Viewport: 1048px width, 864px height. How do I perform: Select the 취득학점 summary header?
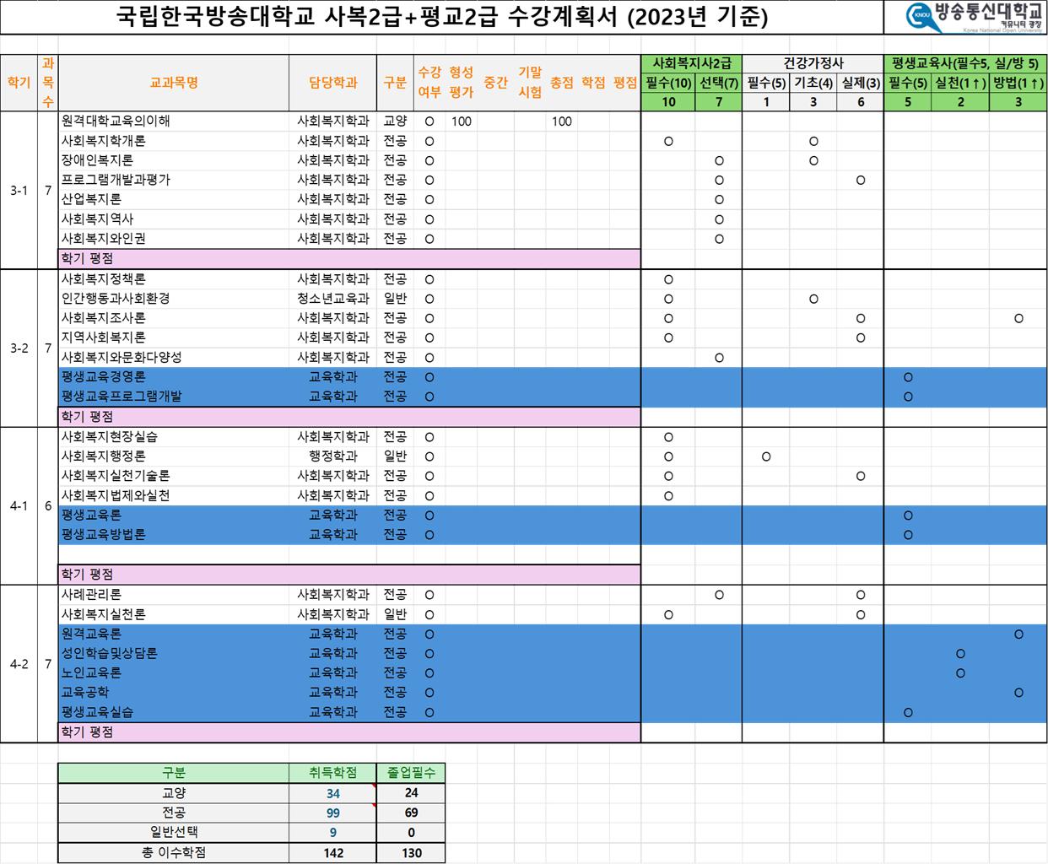(333, 773)
